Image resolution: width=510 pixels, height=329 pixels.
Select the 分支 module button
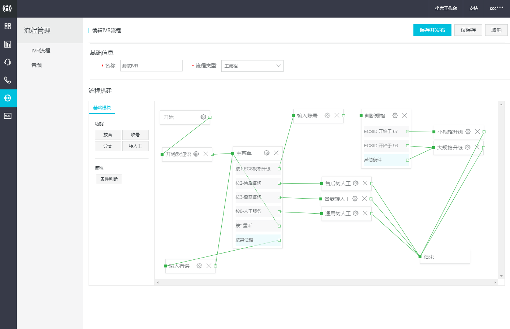tap(108, 146)
